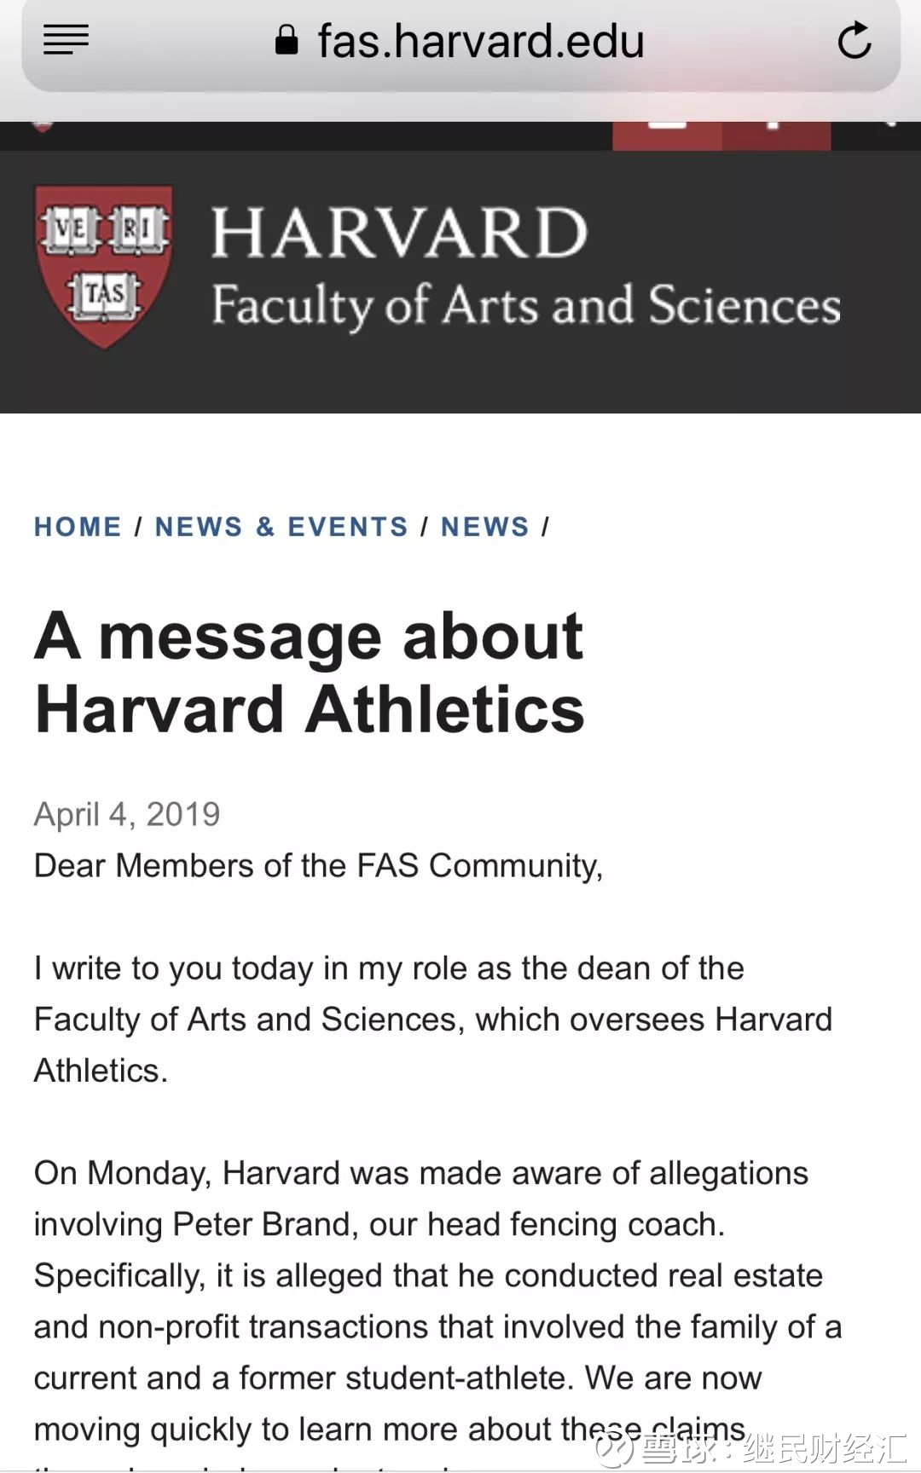Viewport: 921px width, 1473px height.
Task: Tap the Xueqiu watermark logo icon
Action: pos(614,1447)
